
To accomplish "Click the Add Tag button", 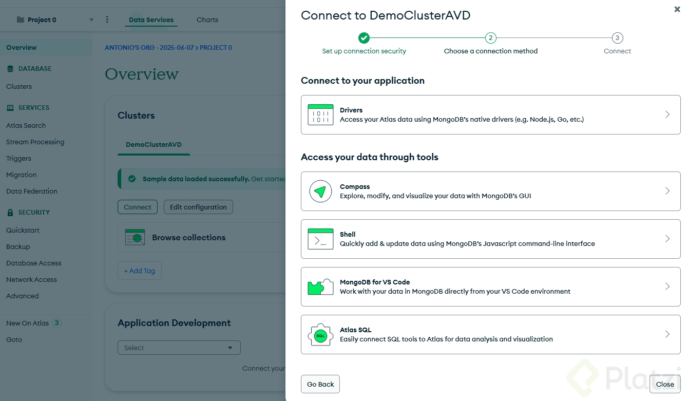I will pos(140,271).
